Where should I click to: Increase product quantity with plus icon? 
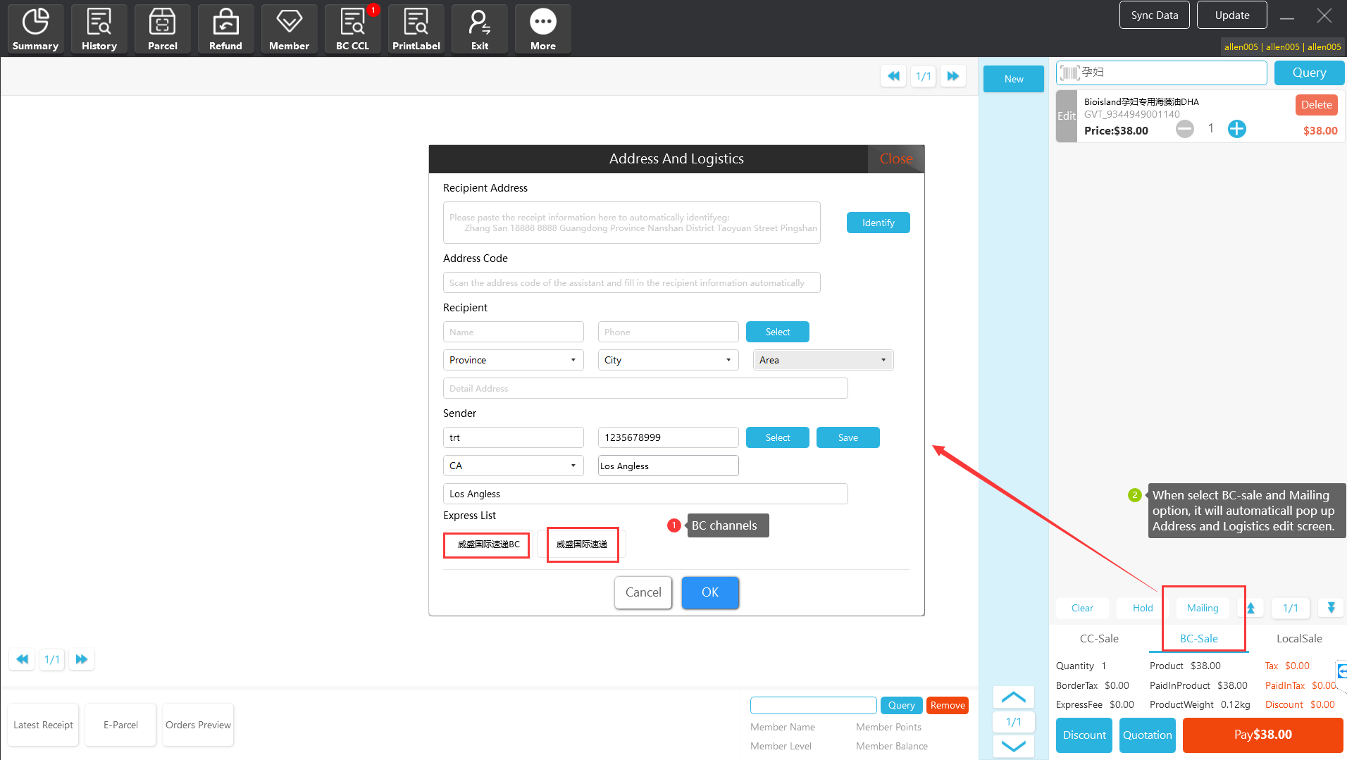(1236, 129)
